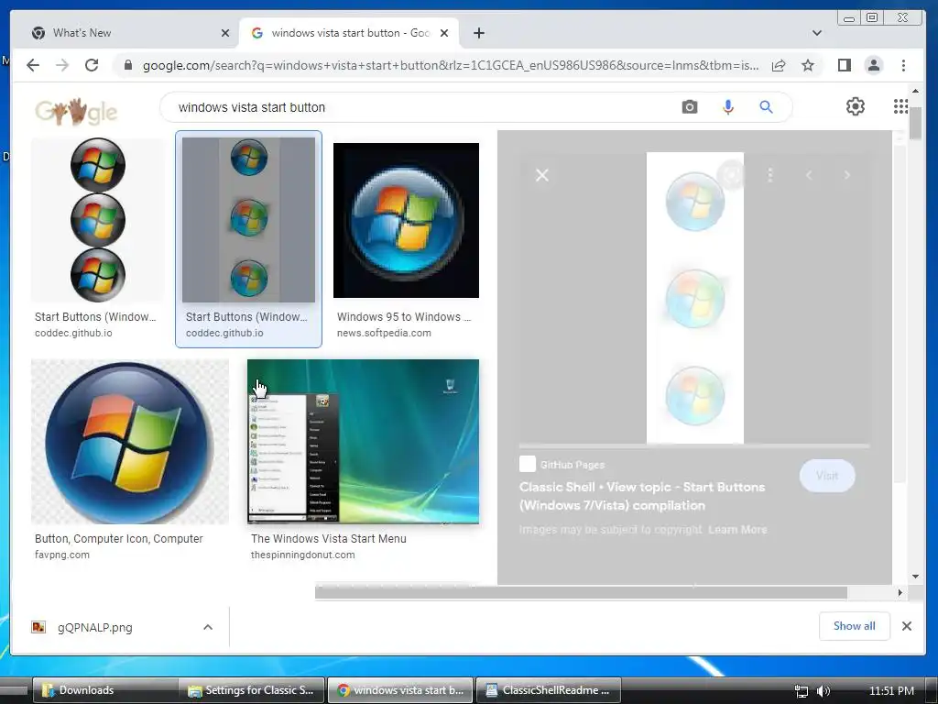Close the image preview panel
The image size is (938, 704).
pyautogui.click(x=542, y=175)
